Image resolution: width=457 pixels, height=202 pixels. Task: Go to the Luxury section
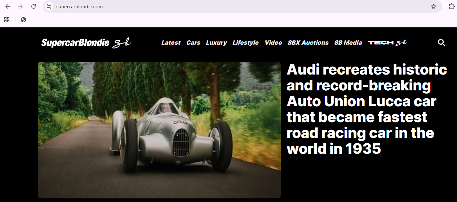(216, 42)
